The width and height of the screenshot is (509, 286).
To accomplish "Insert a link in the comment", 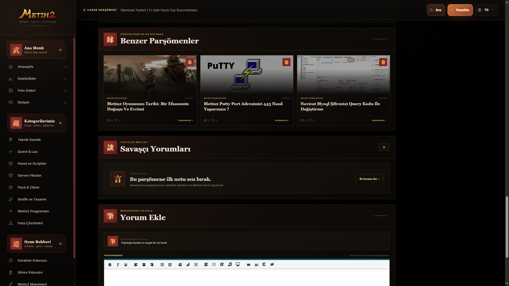I will [x=188, y=265].
